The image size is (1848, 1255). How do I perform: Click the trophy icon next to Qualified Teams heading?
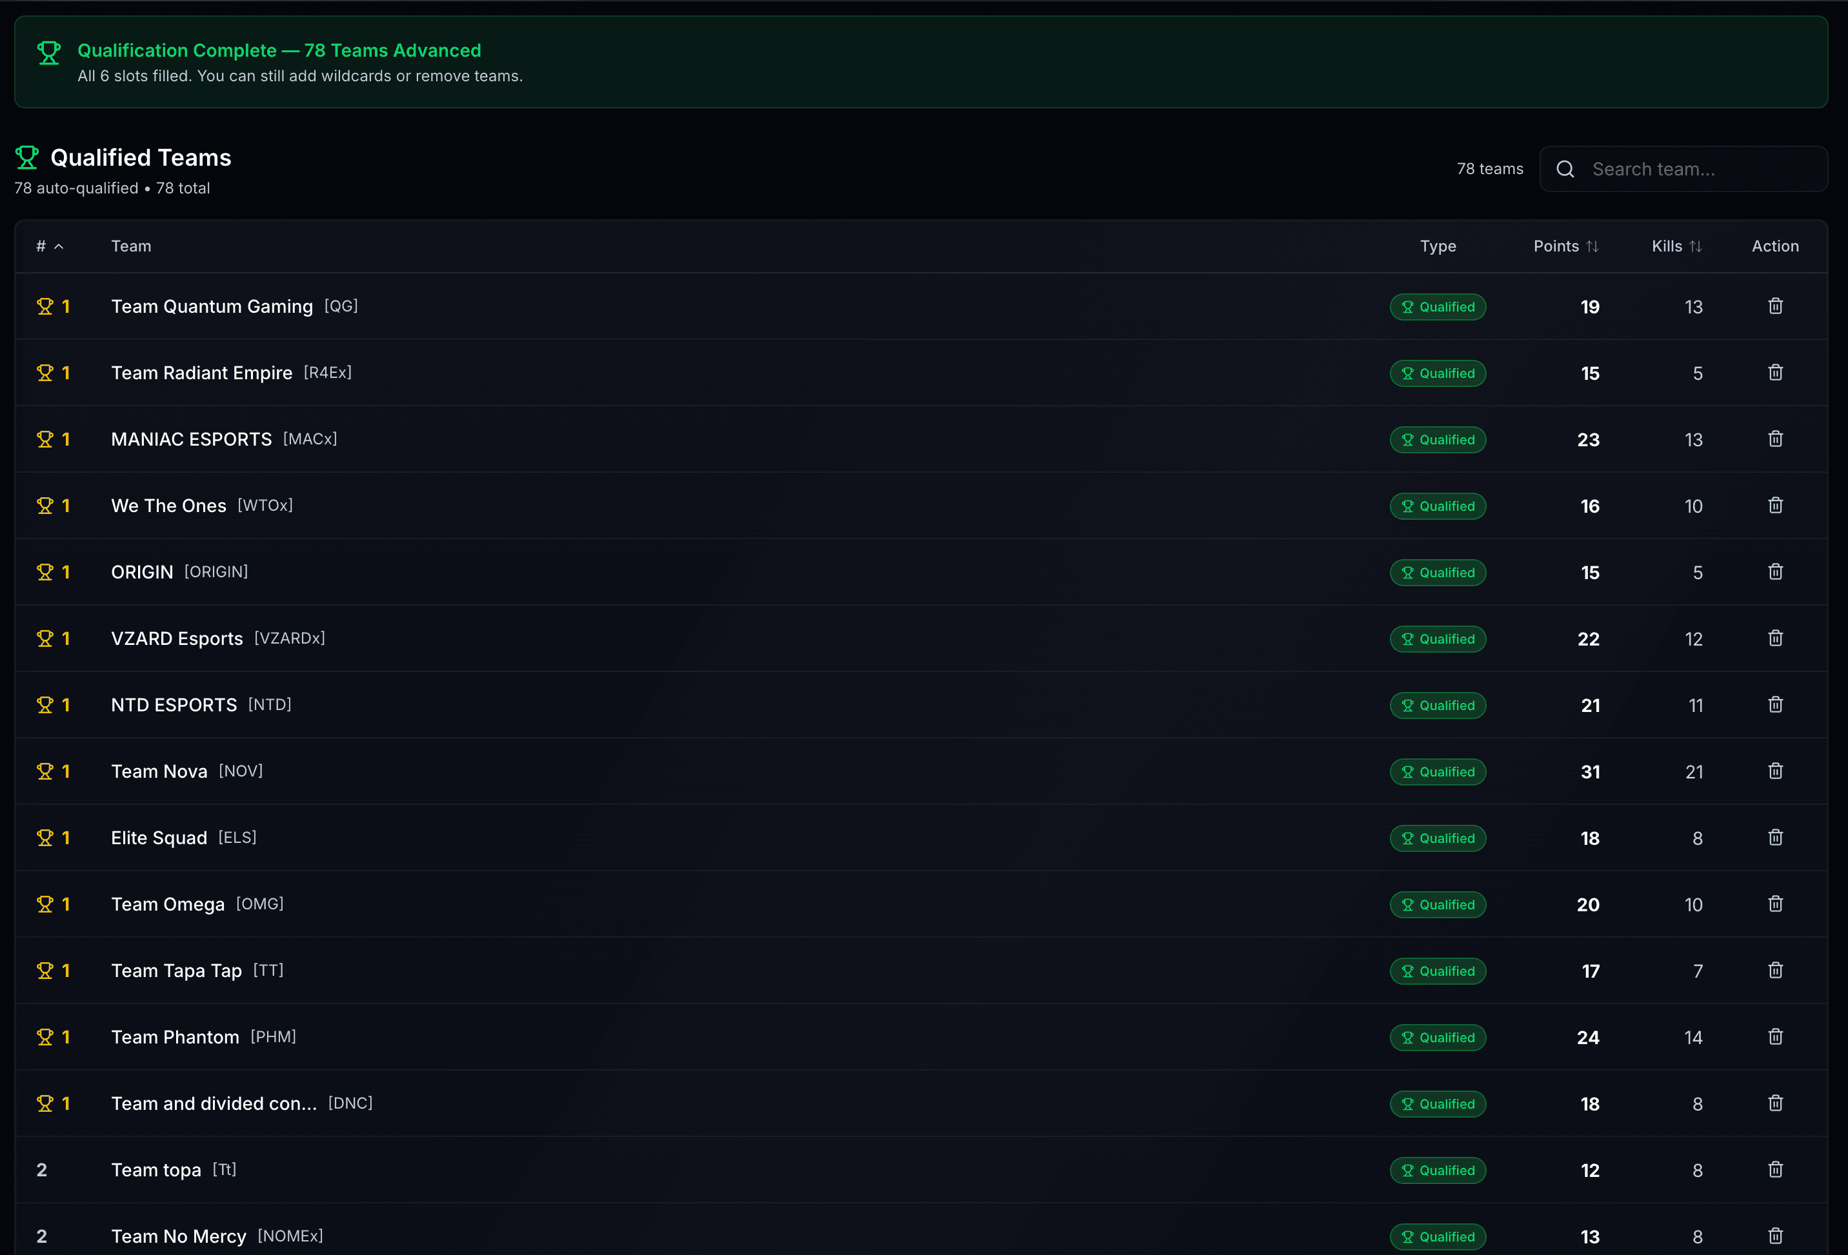click(x=27, y=157)
